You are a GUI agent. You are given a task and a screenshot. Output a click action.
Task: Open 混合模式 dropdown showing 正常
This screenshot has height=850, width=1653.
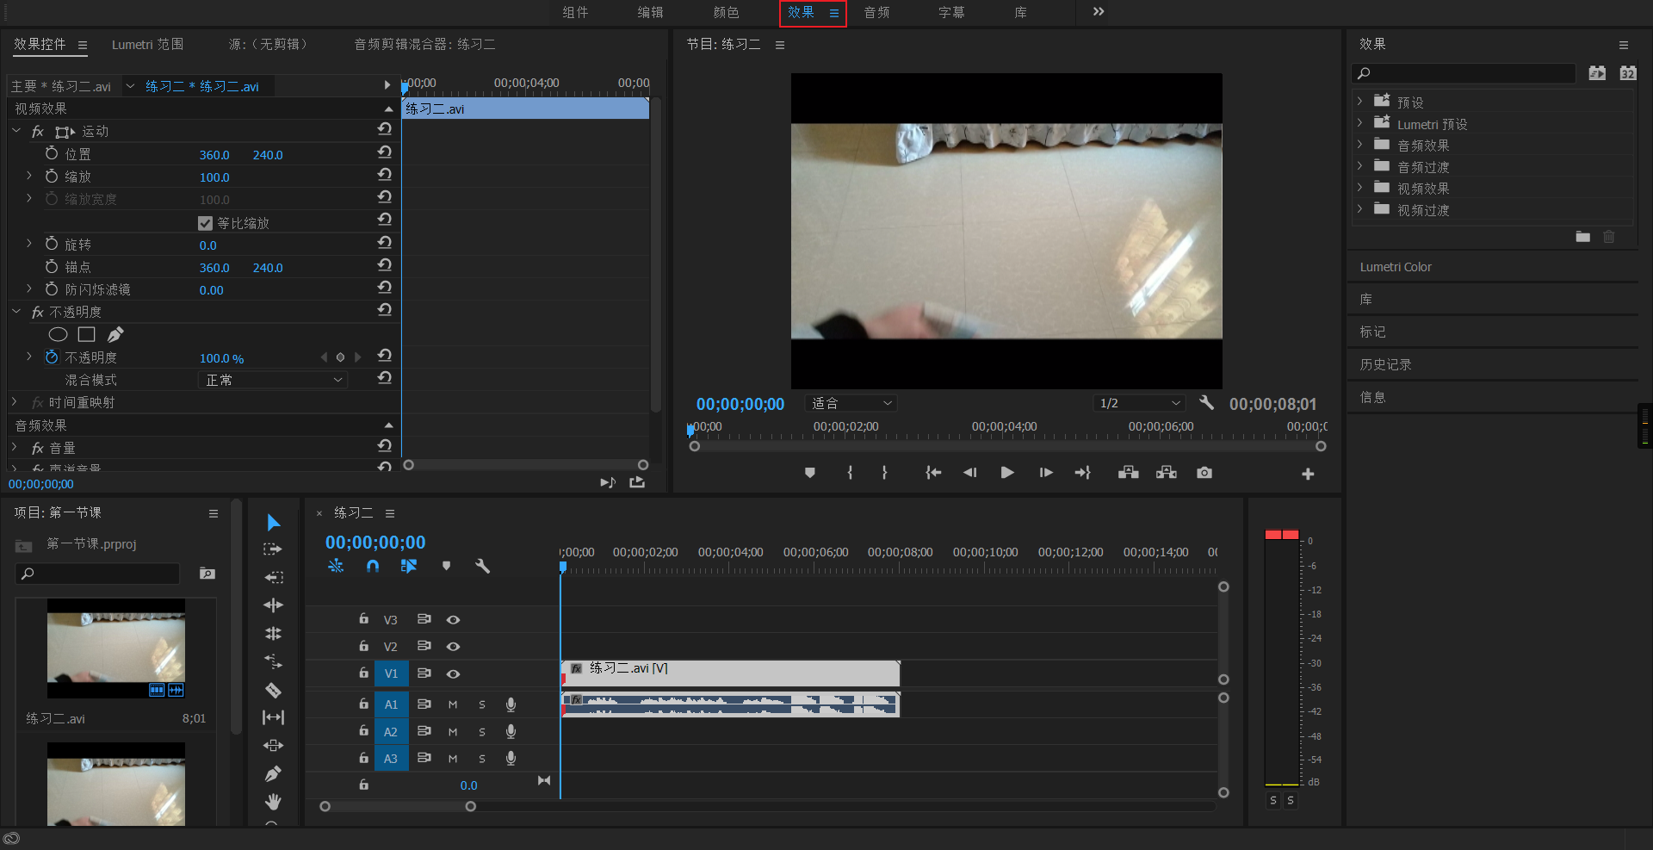(x=272, y=380)
